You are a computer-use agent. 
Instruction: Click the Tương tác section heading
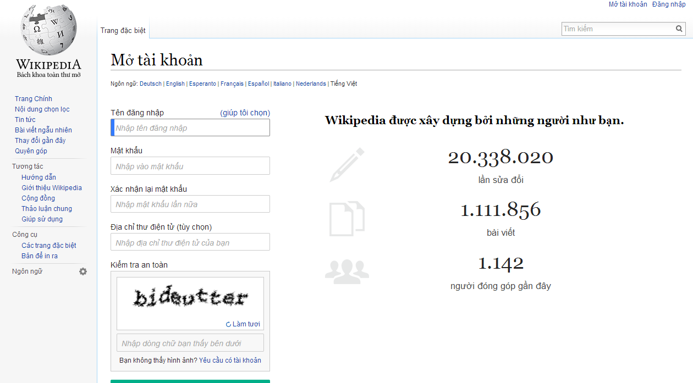point(28,166)
